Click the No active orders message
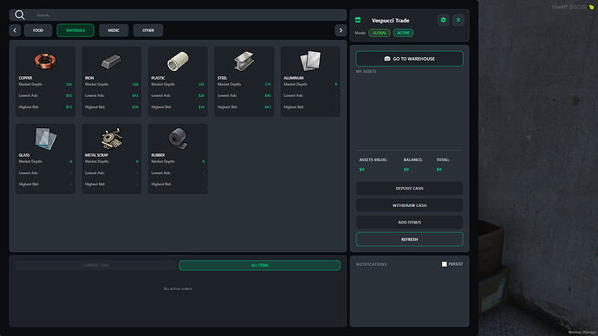 (x=178, y=288)
